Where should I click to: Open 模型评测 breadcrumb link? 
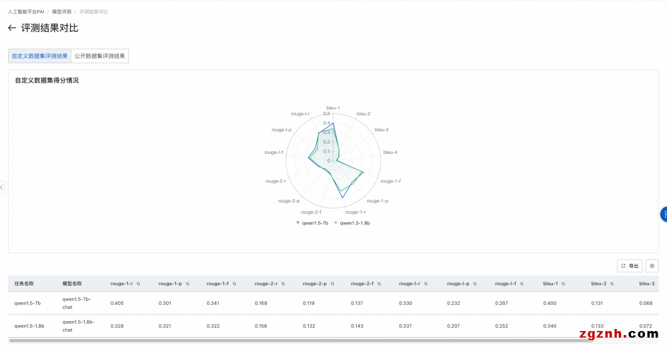click(x=61, y=12)
